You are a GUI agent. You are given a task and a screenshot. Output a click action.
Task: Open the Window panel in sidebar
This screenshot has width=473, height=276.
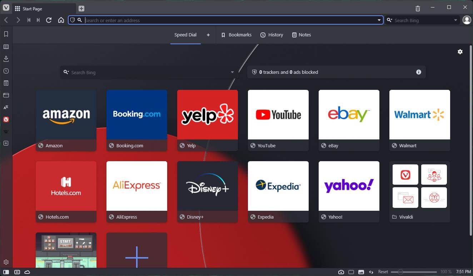click(6, 95)
